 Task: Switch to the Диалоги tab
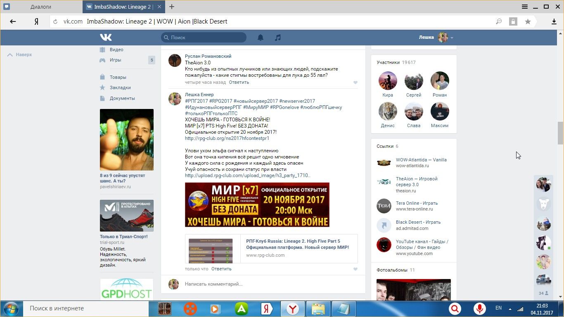pos(41,7)
